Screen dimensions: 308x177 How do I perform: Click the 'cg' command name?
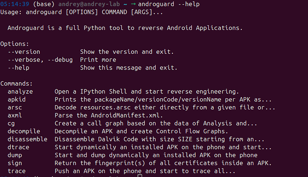pyautogui.click(x=11, y=124)
